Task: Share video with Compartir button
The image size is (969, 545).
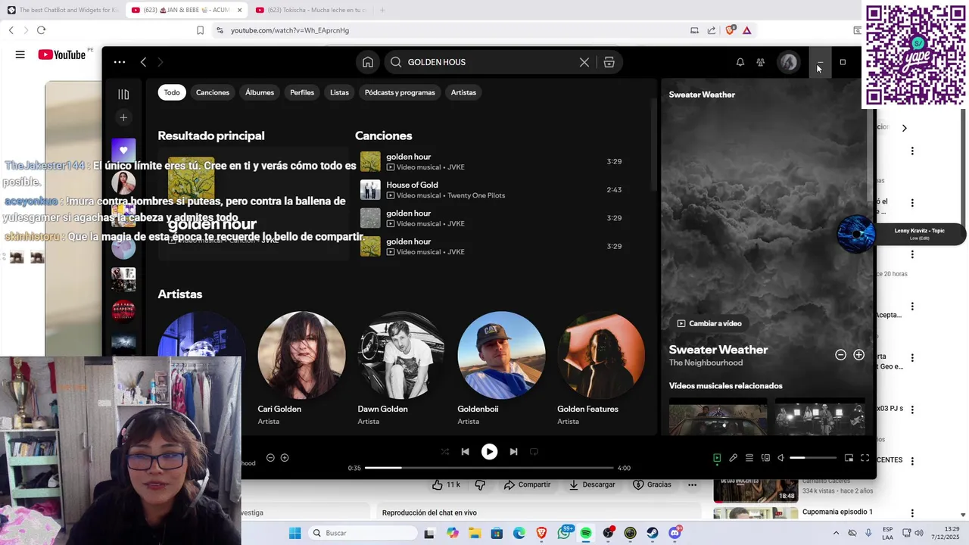Action: coord(527,484)
